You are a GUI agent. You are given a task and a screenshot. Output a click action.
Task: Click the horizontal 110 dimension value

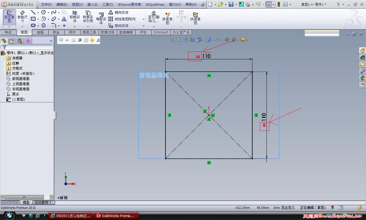point(206,56)
